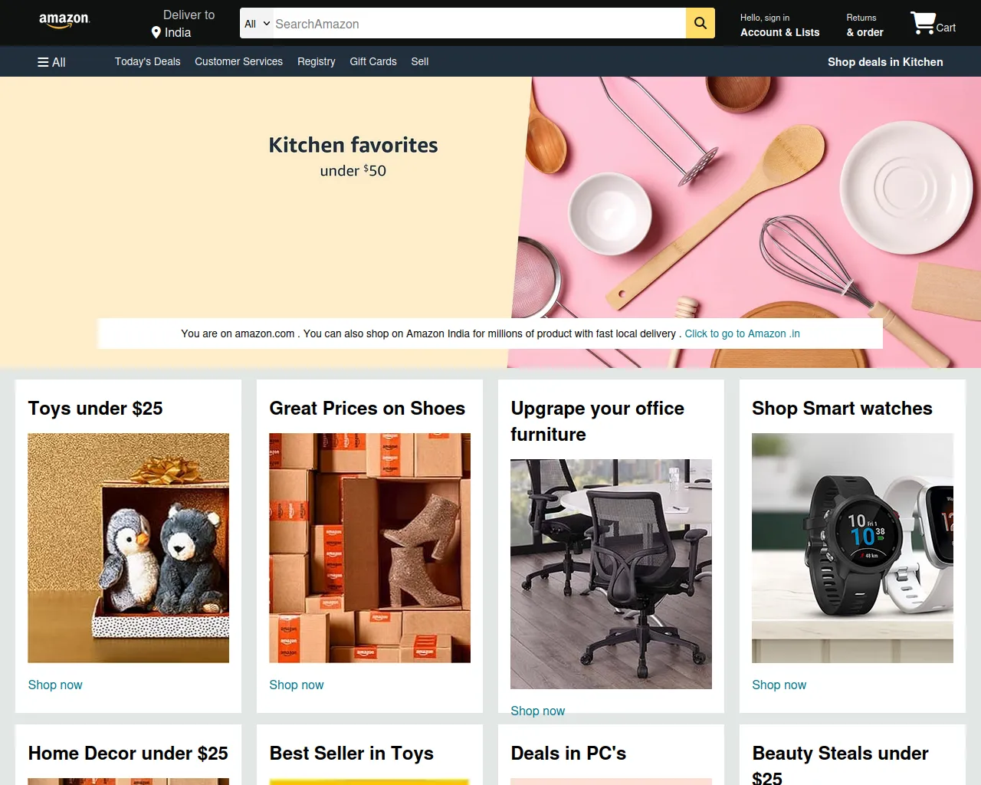This screenshot has height=785, width=981.
Task: Click the delivery location pin icon
Action: (156, 32)
